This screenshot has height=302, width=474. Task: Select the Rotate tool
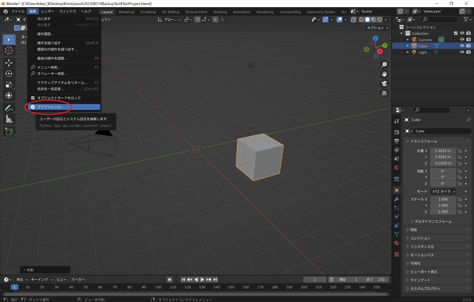tap(9, 74)
